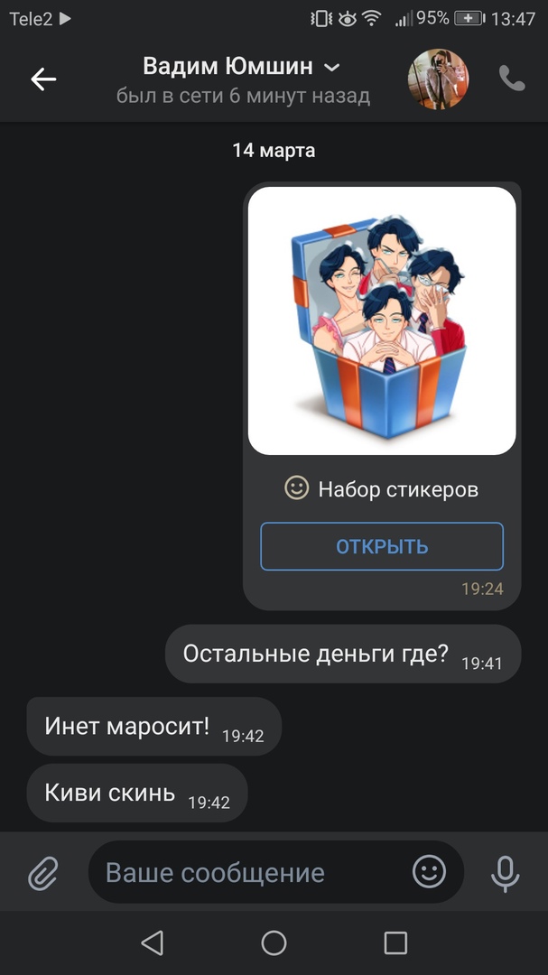Viewport: 548px width, 975px height.
Task: Tap Android back navigation triangle
Action: pos(153,942)
